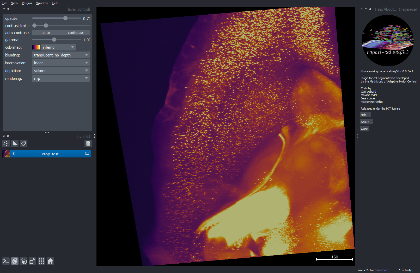
Task: Click the 'use <2> for transform' status text
Action: point(373,270)
